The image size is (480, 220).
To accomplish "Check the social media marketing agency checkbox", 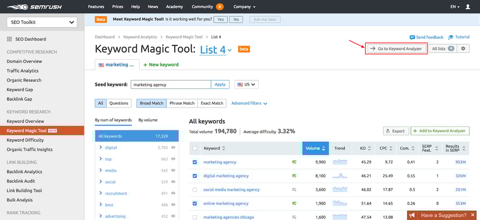I will [195, 190].
